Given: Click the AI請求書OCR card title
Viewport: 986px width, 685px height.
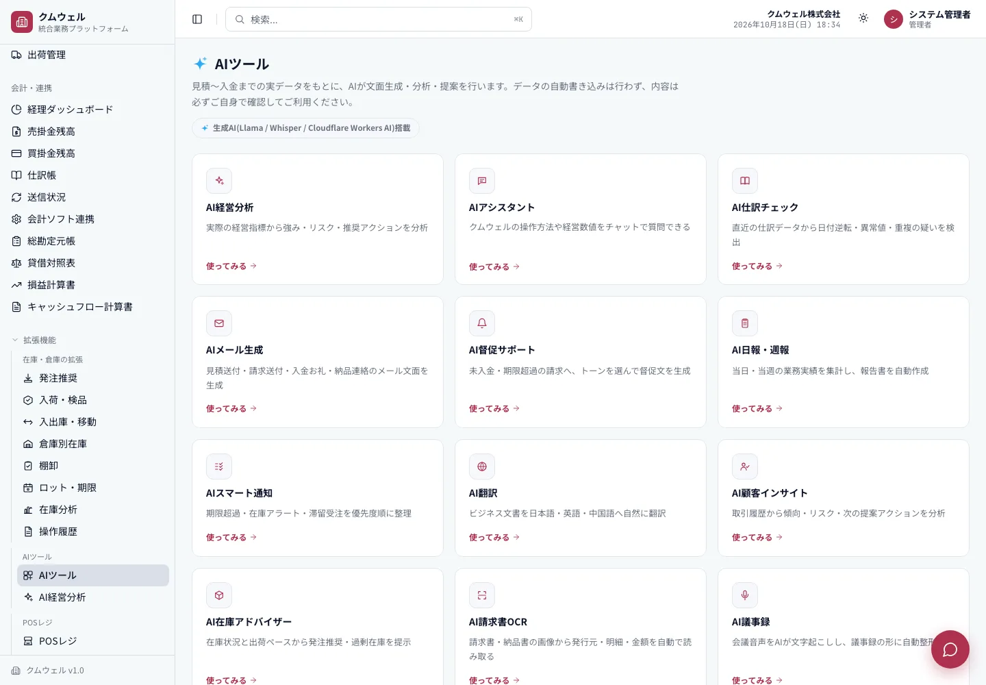Looking at the screenshot, I should click(498, 622).
